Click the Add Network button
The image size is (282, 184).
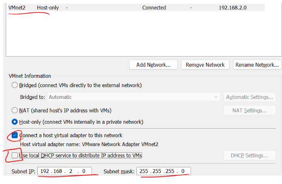point(153,65)
